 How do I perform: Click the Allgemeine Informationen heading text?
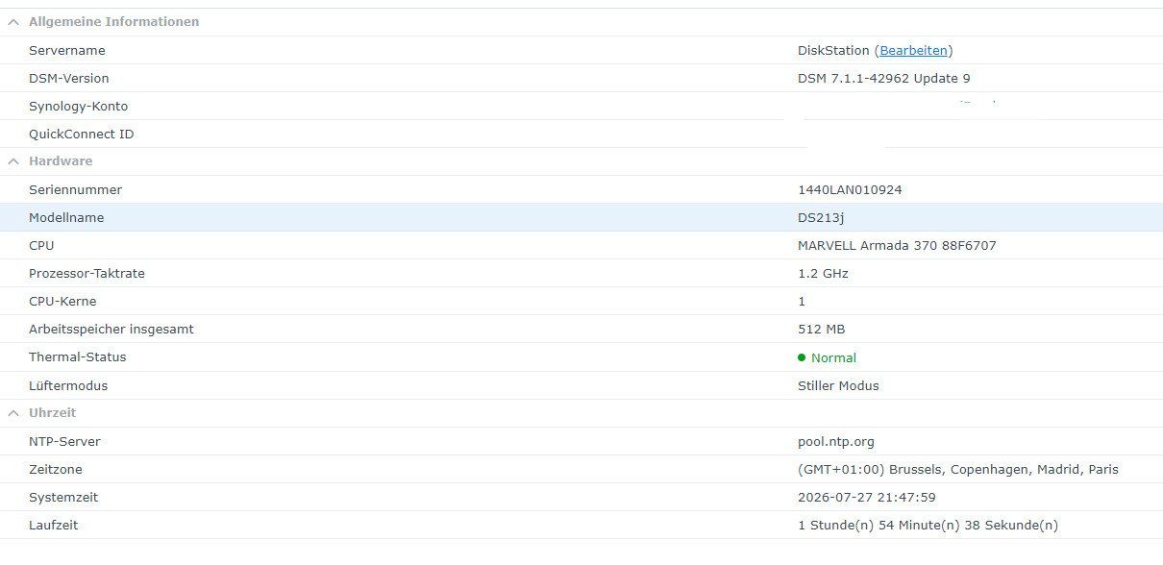(x=114, y=22)
